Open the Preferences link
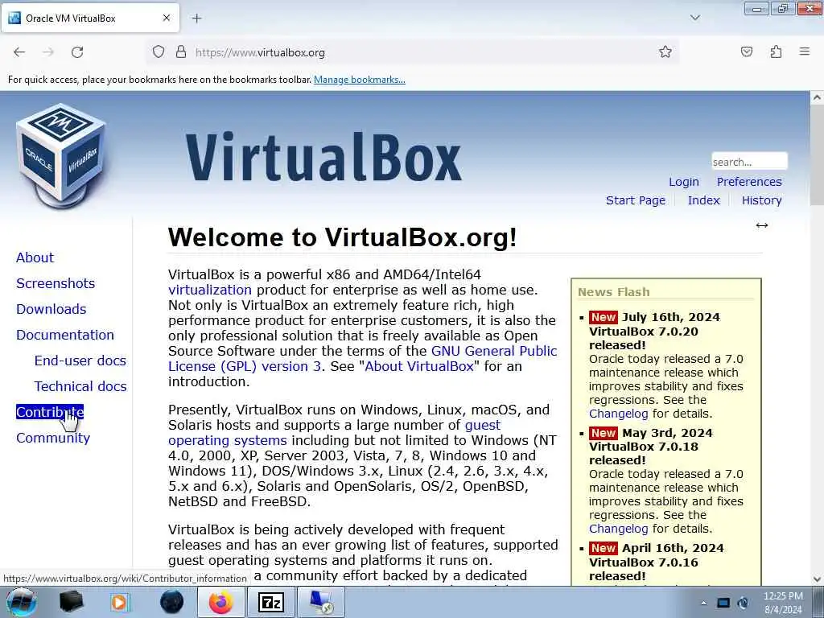This screenshot has width=824, height=618. (749, 182)
